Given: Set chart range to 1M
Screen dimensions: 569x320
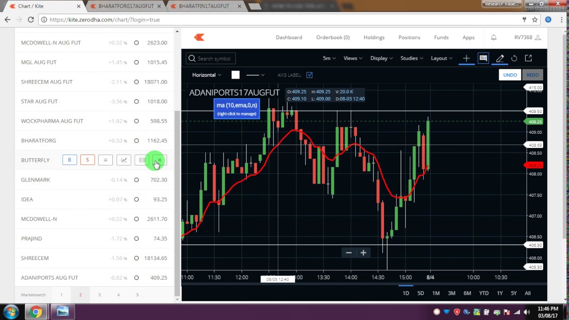Looking at the screenshot, I should click(x=436, y=293).
